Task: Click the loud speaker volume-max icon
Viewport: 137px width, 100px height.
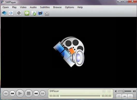Action: point(134,91)
